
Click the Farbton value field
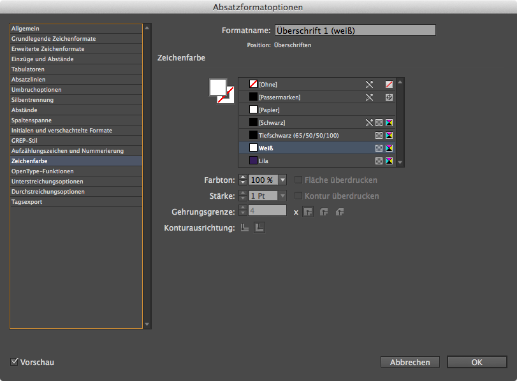[x=263, y=180]
